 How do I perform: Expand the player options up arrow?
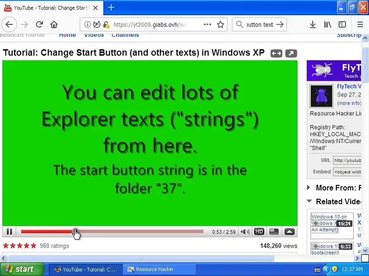click(x=290, y=232)
